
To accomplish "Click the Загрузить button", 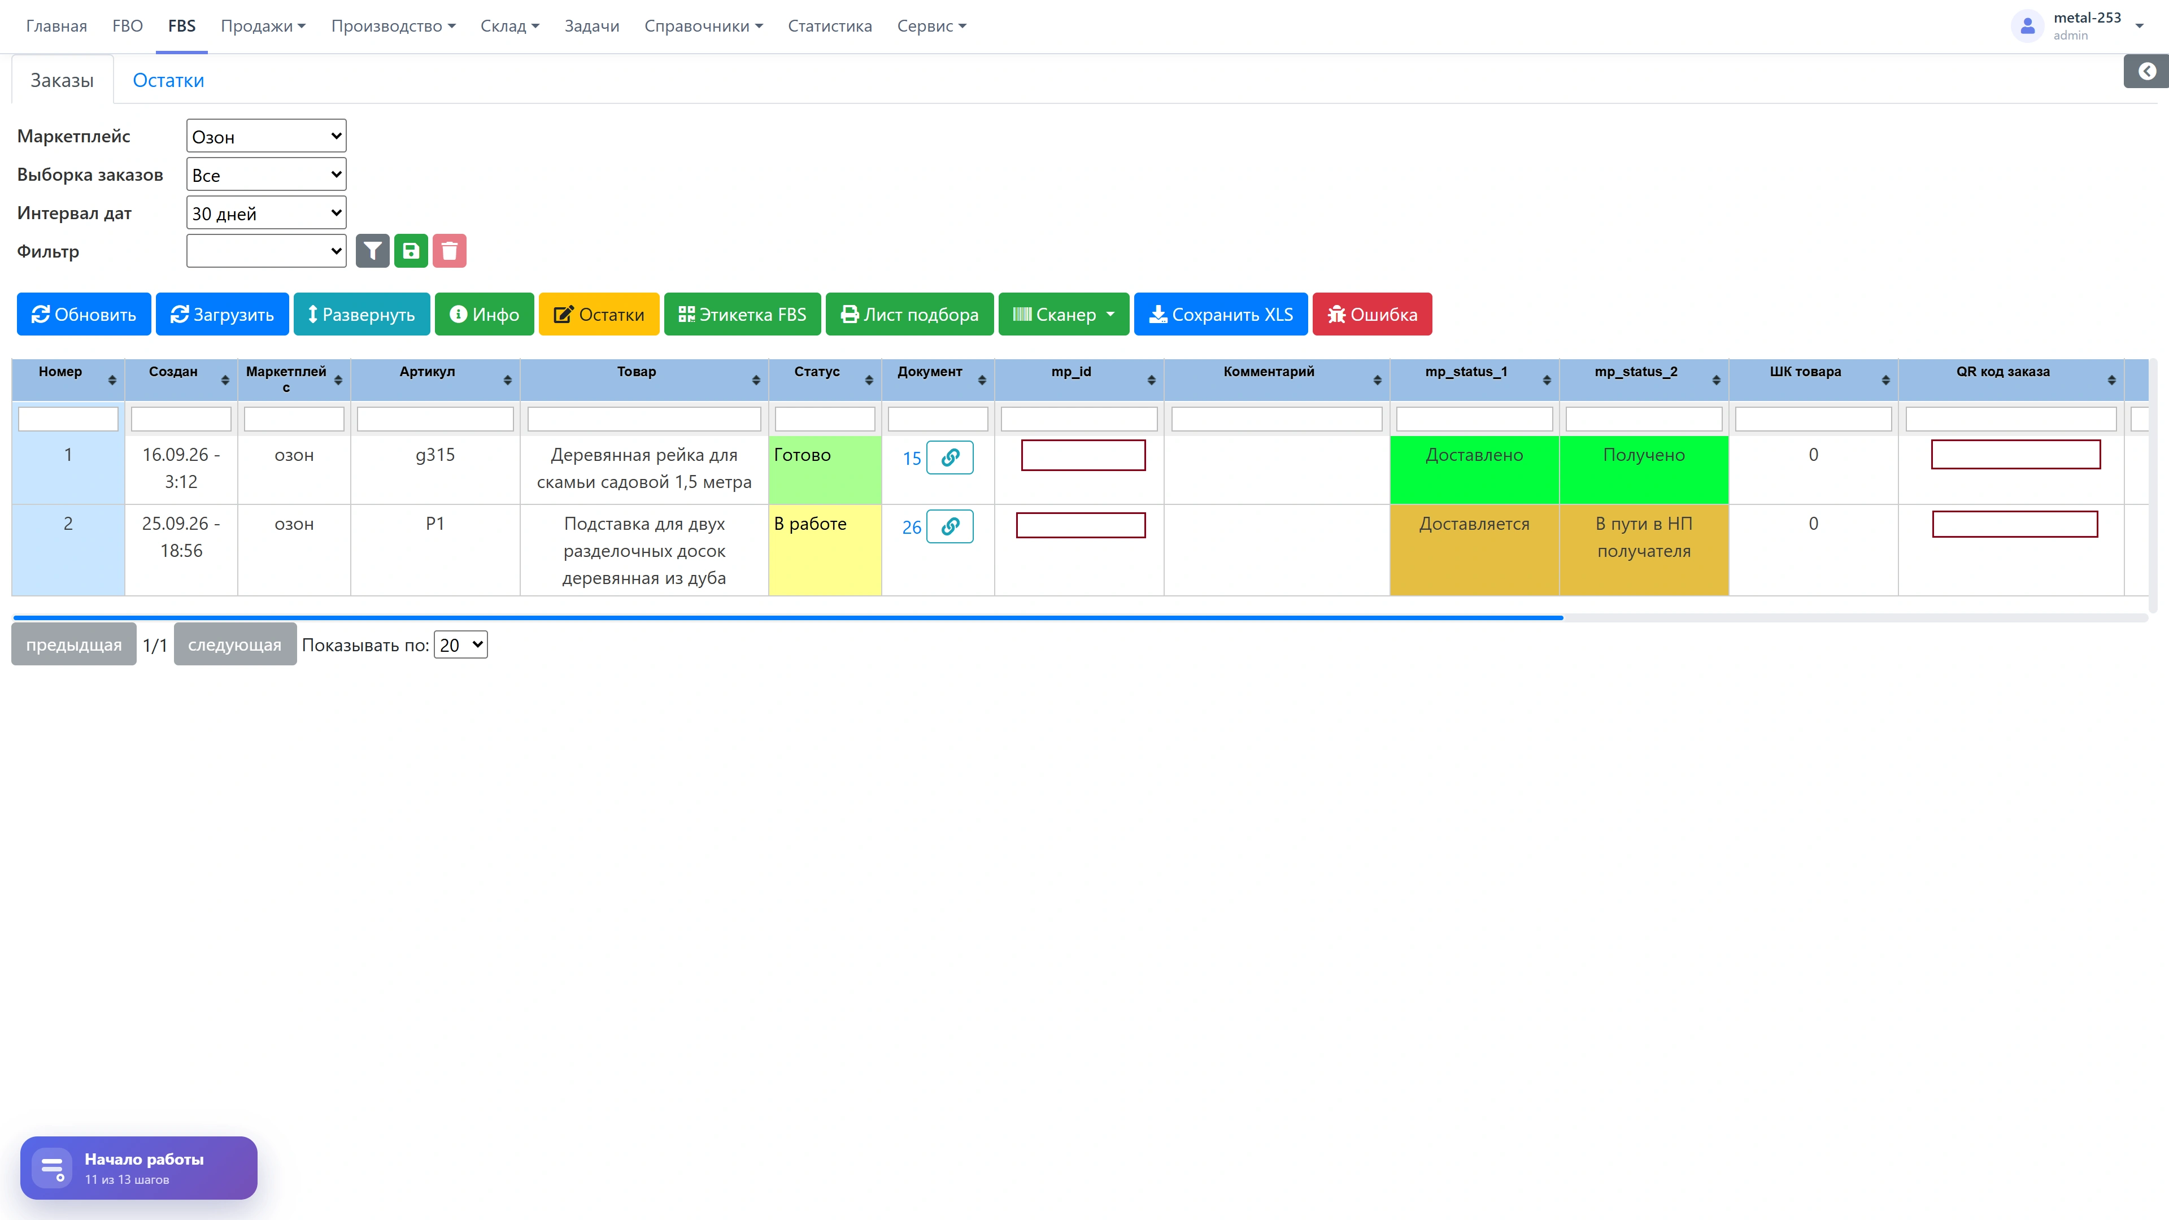I will tap(223, 314).
